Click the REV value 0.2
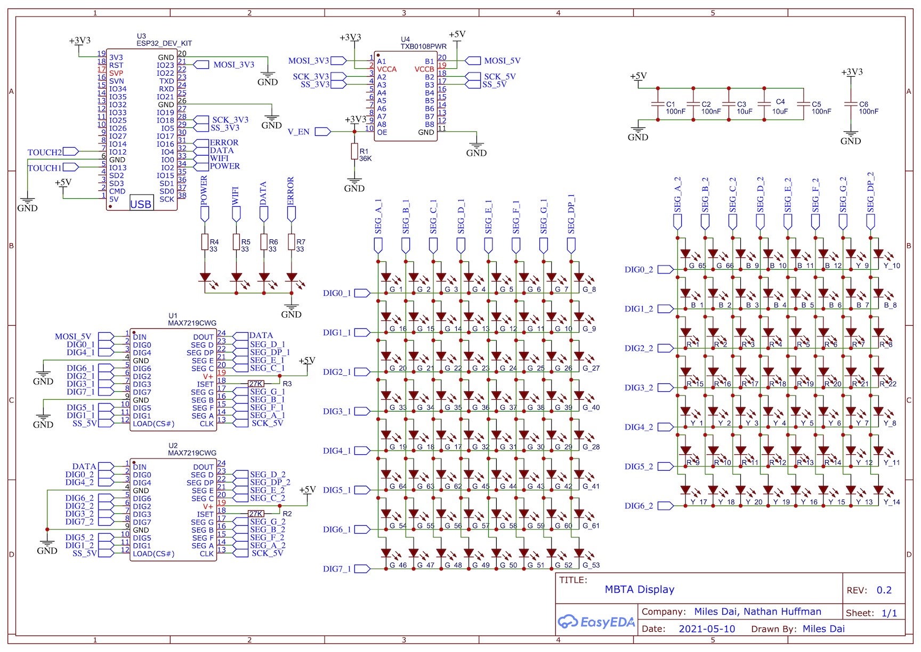 (884, 590)
